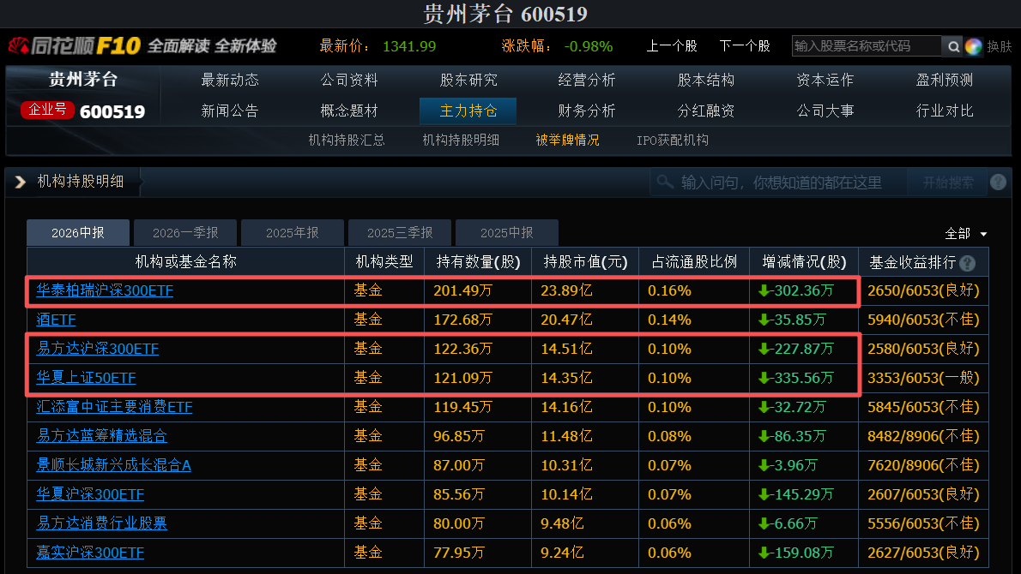Screen dimensions: 1021x574
Task: Click the red 企业号 badge
Action: click(x=47, y=110)
